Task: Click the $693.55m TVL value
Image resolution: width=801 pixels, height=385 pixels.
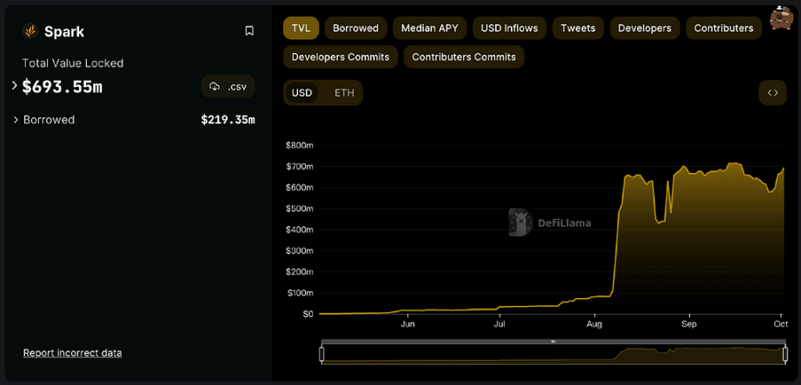Action: pos(63,87)
